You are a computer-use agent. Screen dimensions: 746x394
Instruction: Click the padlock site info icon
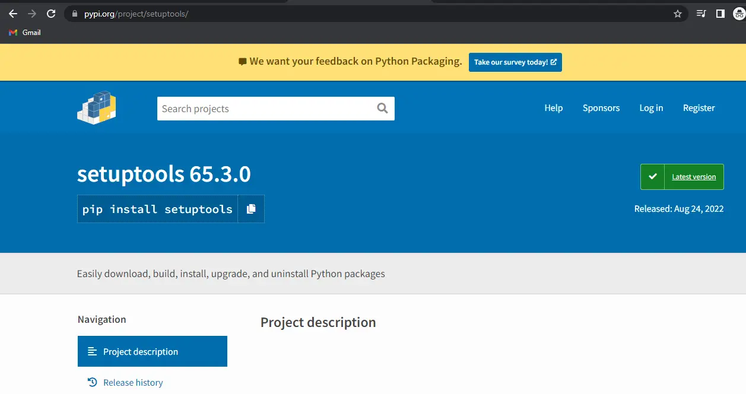coord(74,14)
